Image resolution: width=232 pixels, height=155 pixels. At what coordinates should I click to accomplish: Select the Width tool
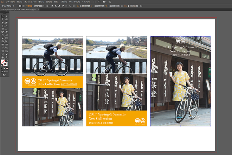[2, 38]
